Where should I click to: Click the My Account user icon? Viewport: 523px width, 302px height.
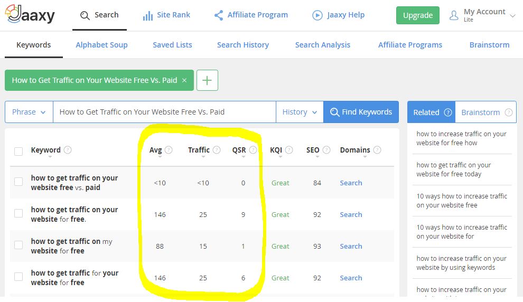(x=454, y=15)
